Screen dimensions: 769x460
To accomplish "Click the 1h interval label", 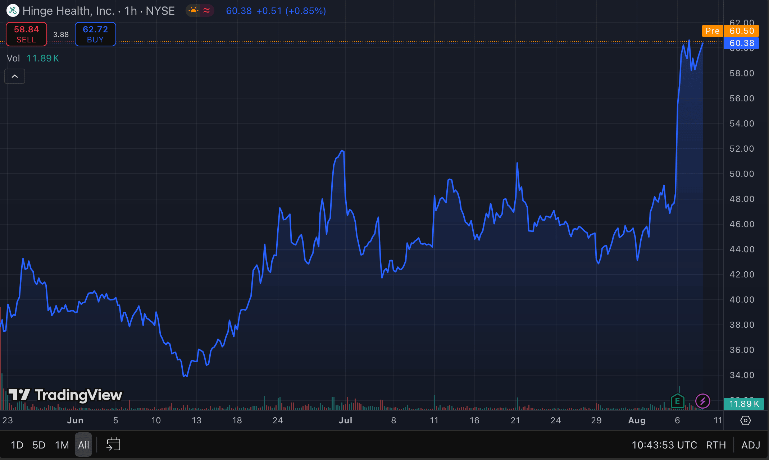I will point(131,11).
